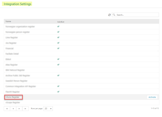Open the Rows per page dropdown
162x117 pixels.
point(48,109)
